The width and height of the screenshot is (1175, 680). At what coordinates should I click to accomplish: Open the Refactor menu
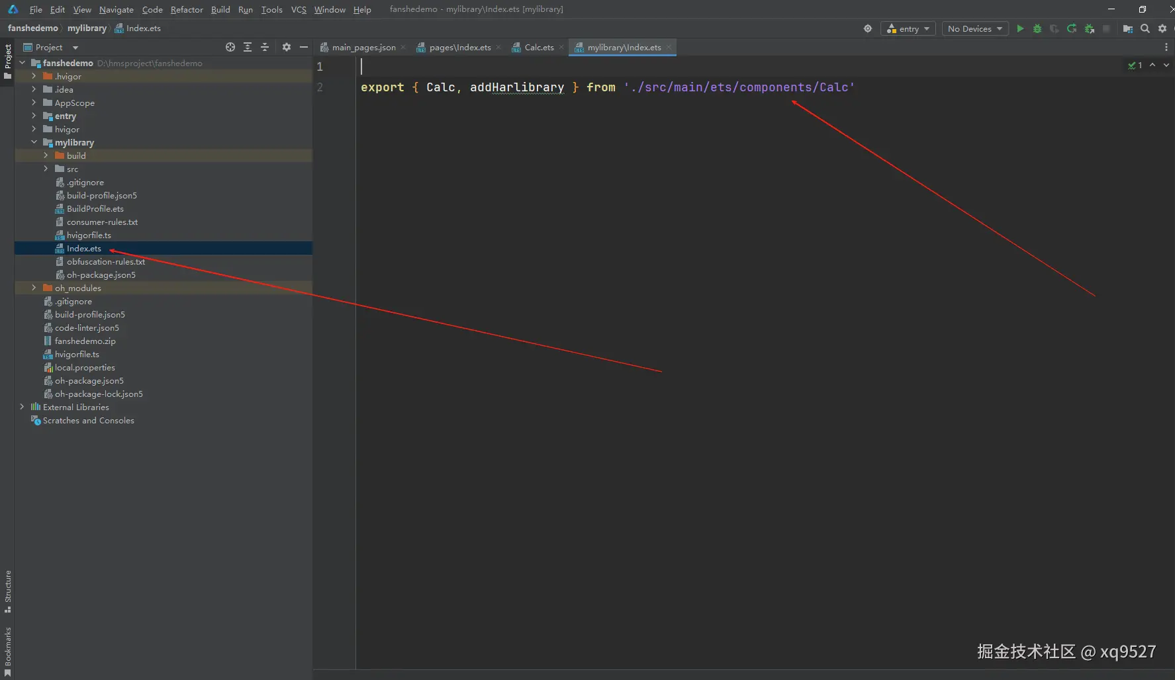point(187,9)
